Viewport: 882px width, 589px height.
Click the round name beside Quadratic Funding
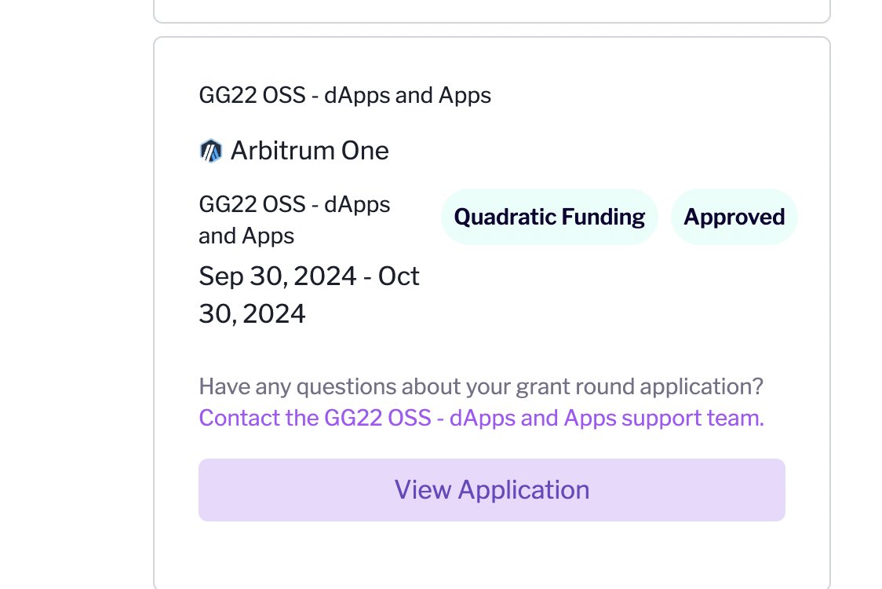[294, 220]
